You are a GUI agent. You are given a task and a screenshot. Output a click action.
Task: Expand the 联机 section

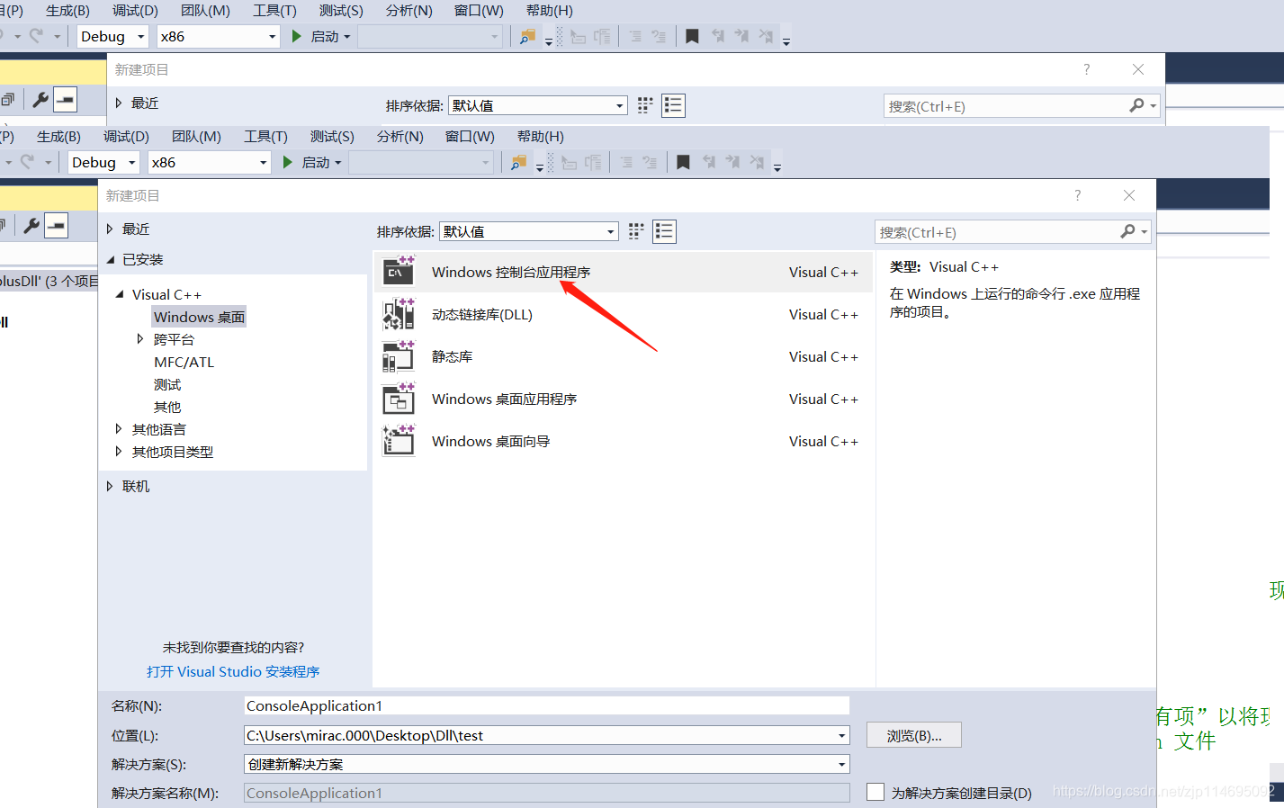[110, 486]
